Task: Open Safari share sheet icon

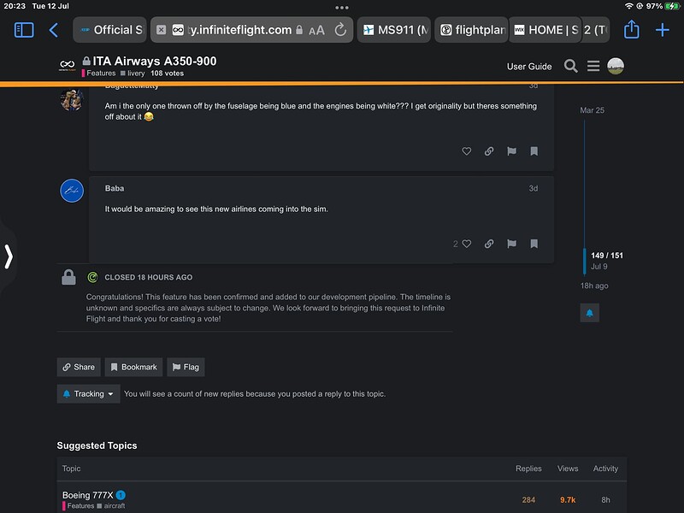Action: coord(631,30)
